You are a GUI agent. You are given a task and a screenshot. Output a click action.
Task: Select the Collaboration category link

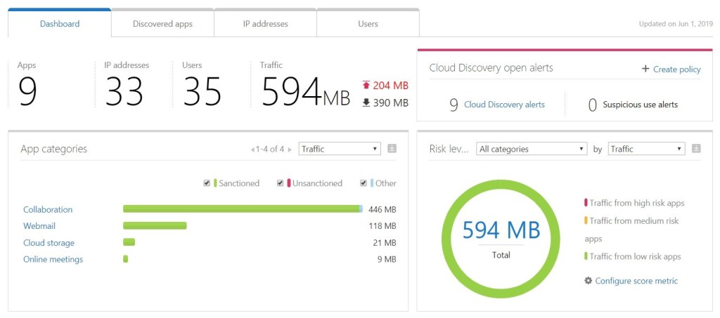coord(48,209)
